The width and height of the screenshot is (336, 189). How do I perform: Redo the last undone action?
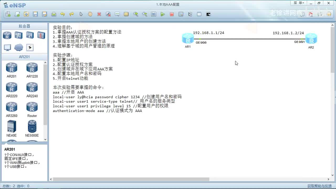pyautogui.click(x=72, y=14)
